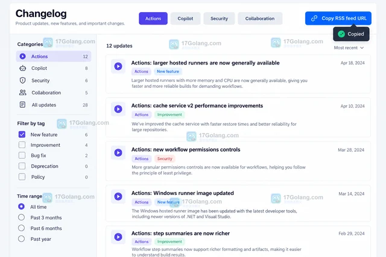Switch to the Security top tab
The width and height of the screenshot is (386, 257).
pos(219,19)
